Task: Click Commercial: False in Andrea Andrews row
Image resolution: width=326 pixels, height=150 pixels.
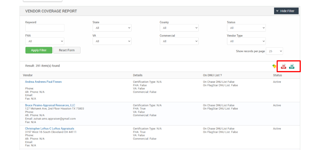Action: tap(145, 92)
